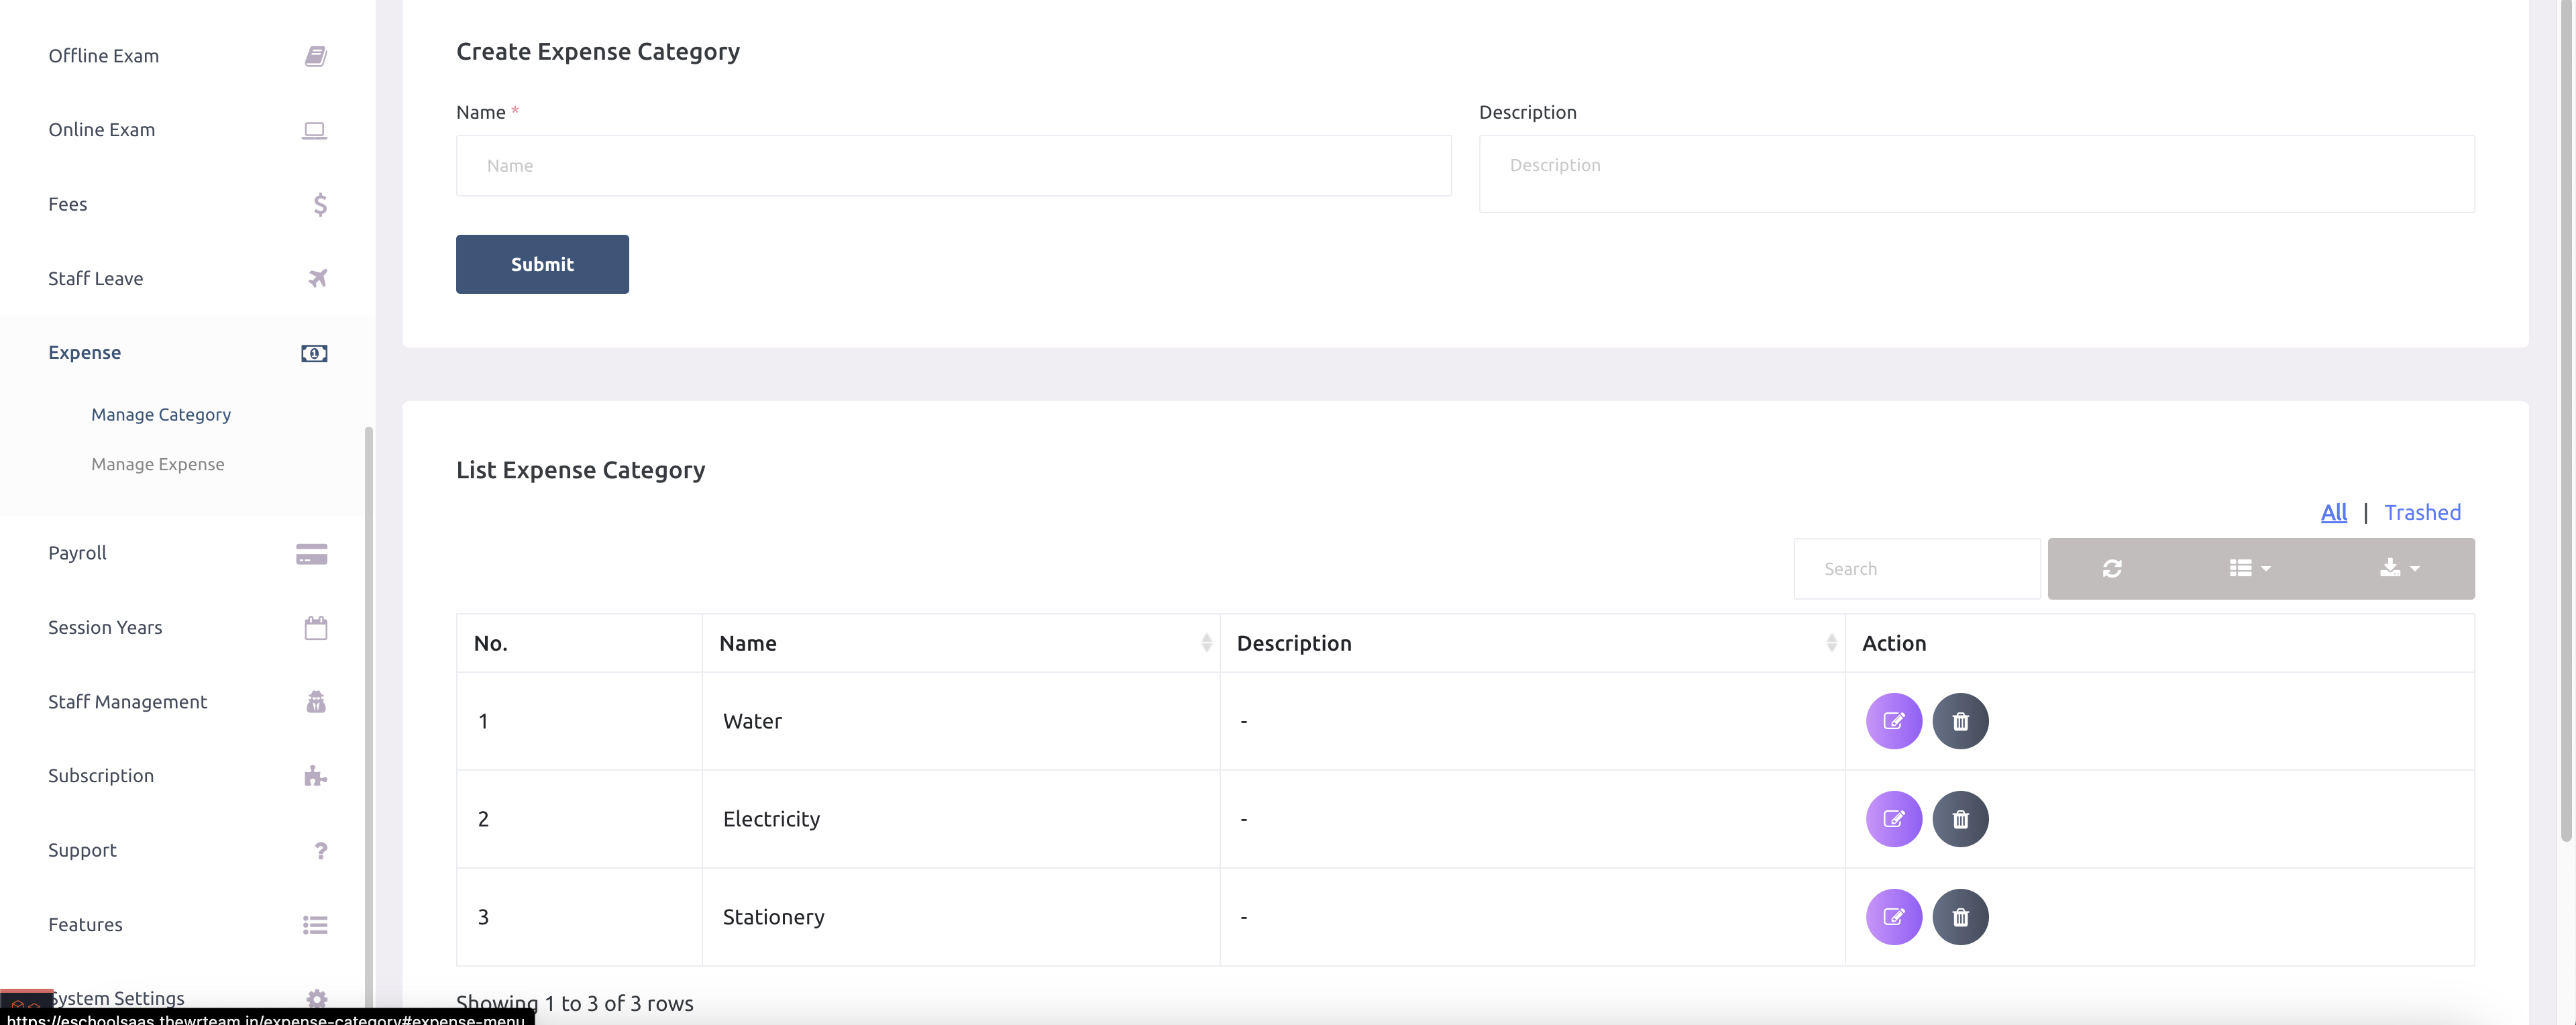Focus the Name input field
The height and width of the screenshot is (1025, 2576).
953,165
